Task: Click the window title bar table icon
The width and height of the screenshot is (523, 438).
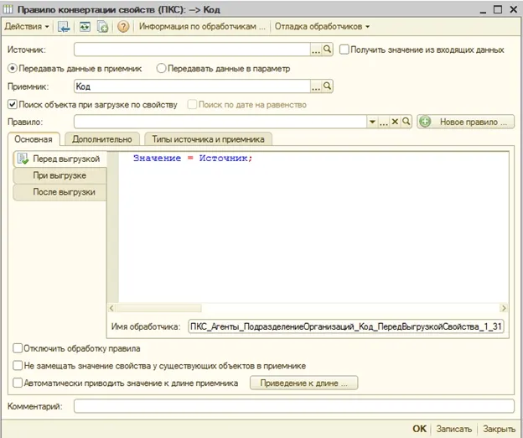Action: [x=8, y=9]
